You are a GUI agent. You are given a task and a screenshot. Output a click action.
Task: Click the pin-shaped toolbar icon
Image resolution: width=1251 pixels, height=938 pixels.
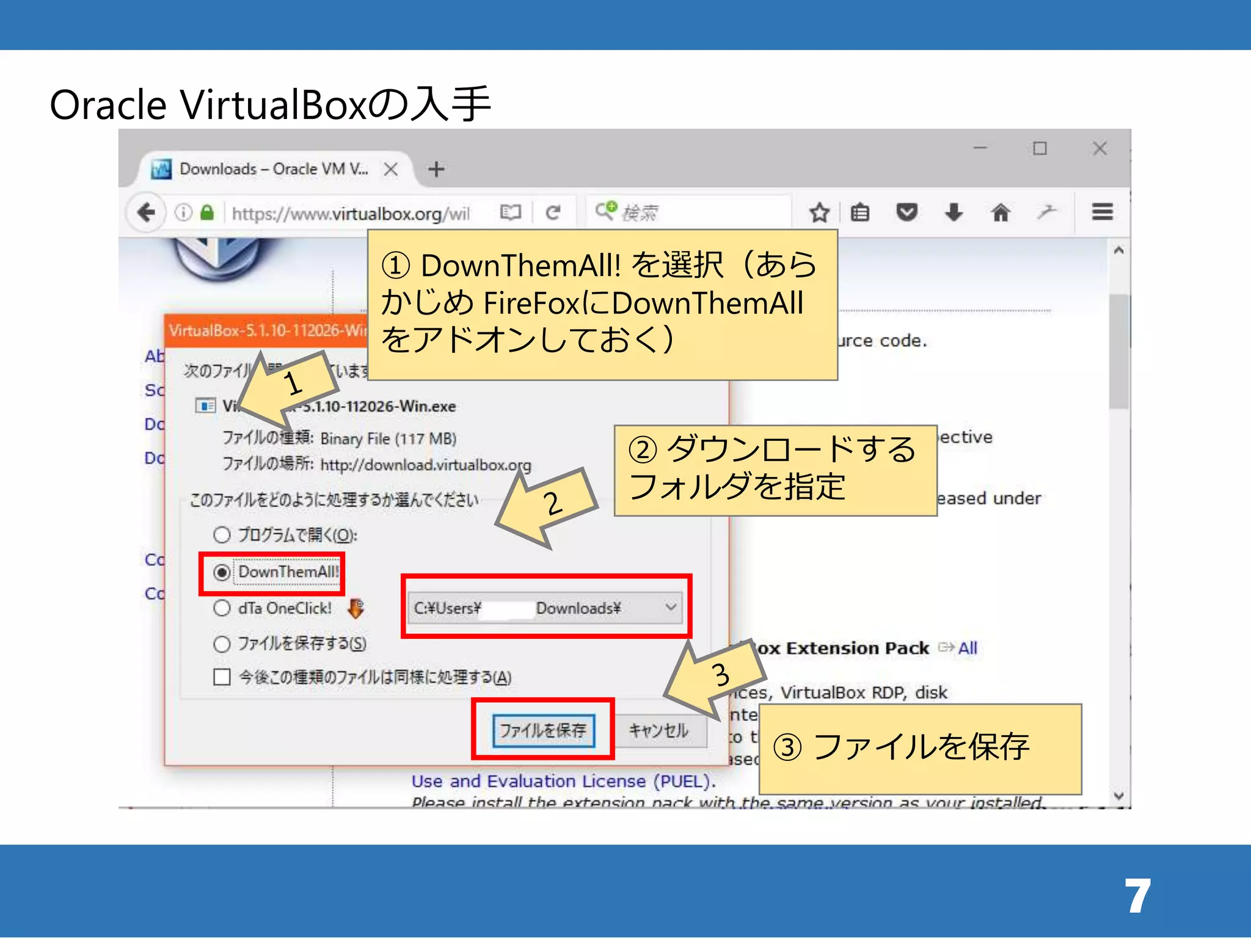point(1046,212)
